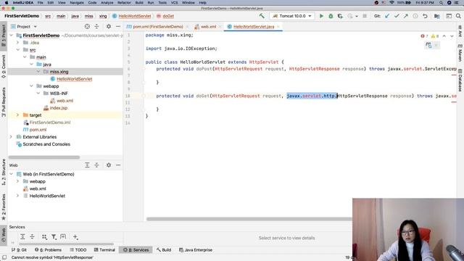Expand External Libraries node
Image resolution: width=464 pixels, height=261 pixels.
[12, 137]
